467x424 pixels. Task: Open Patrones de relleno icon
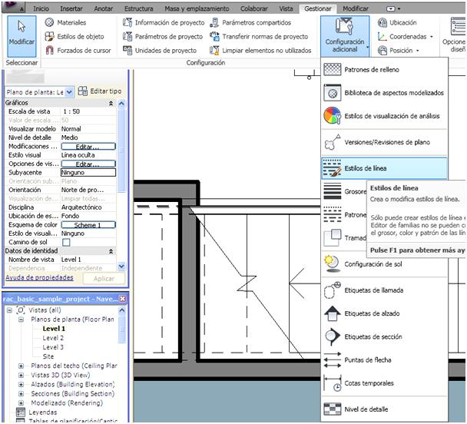pyautogui.click(x=332, y=69)
